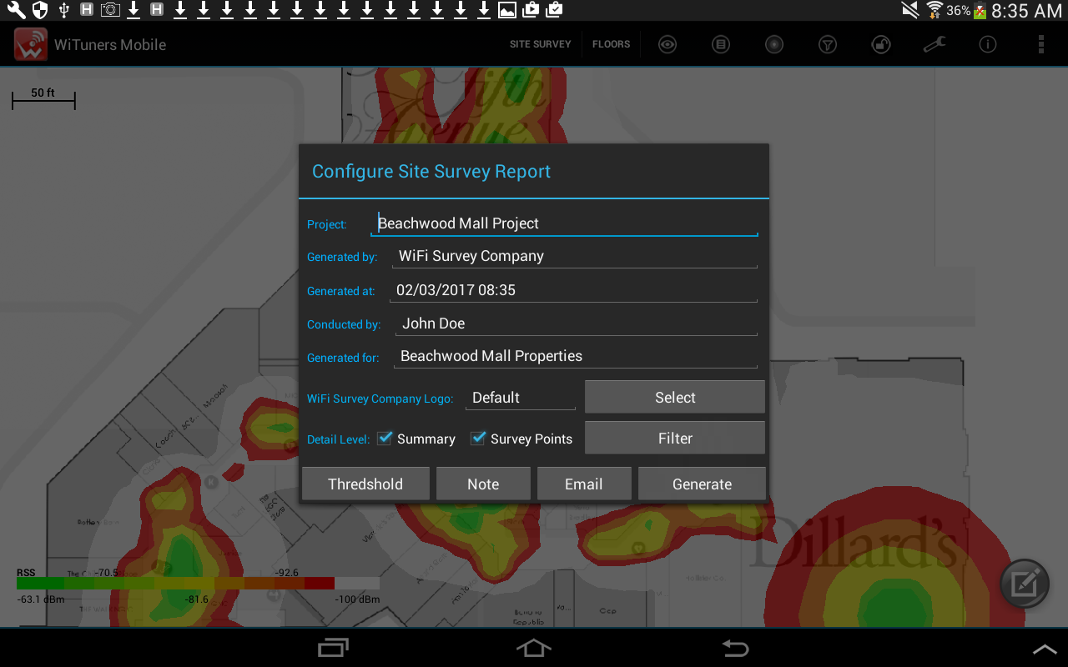Click the RSS color legend bar
Viewport: 1068px width, 667px height.
[198, 584]
